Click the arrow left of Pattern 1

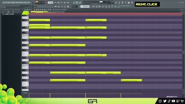point(79,6)
